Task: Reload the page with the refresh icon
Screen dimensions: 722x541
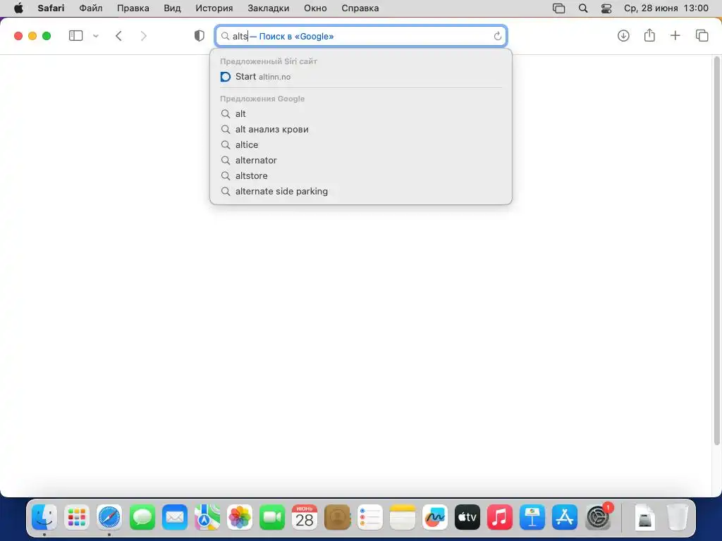Action: [x=497, y=36]
